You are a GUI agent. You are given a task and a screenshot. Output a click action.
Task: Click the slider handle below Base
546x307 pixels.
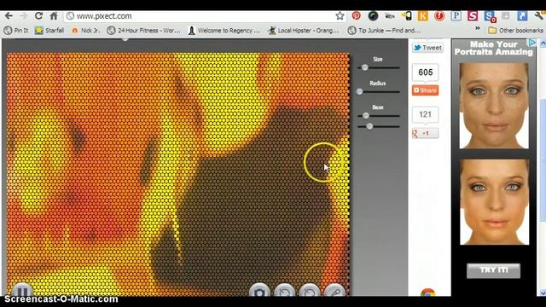coord(369,126)
